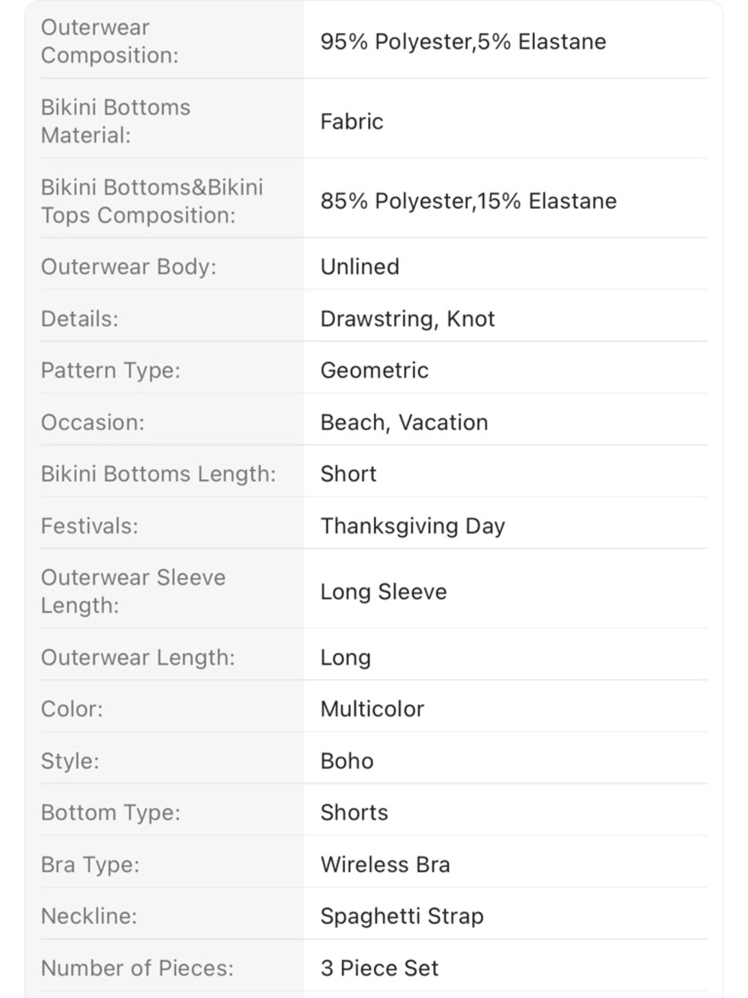Select the Geometric pattern value
The height and width of the screenshot is (998, 748).
tap(374, 371)
